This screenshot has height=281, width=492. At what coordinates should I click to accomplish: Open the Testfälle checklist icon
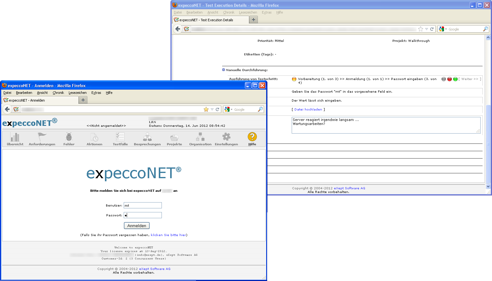click(x=120, y=137)
